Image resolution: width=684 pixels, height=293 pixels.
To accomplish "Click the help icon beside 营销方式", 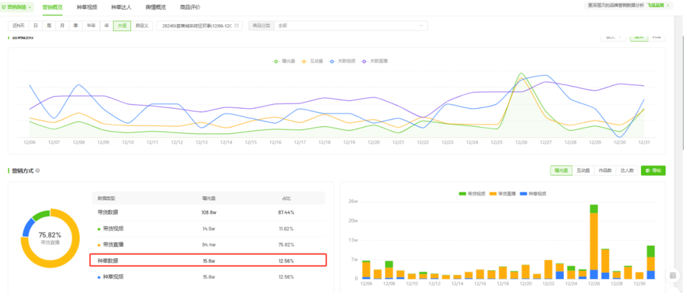I will (x=38, y=171).
